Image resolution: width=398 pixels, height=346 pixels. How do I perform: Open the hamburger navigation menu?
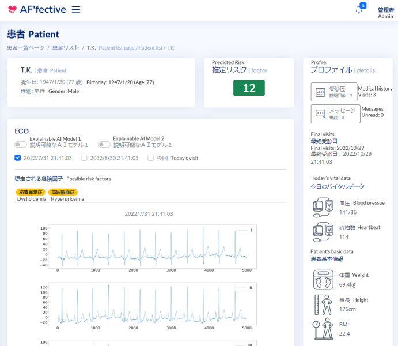coord(76,10)
